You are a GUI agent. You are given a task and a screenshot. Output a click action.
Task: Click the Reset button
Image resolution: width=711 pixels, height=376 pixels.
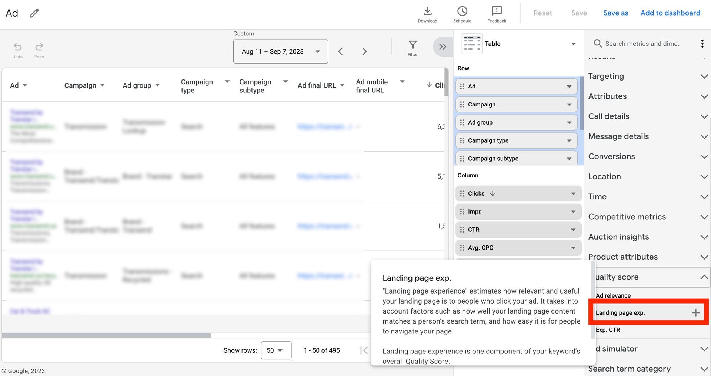543,13
